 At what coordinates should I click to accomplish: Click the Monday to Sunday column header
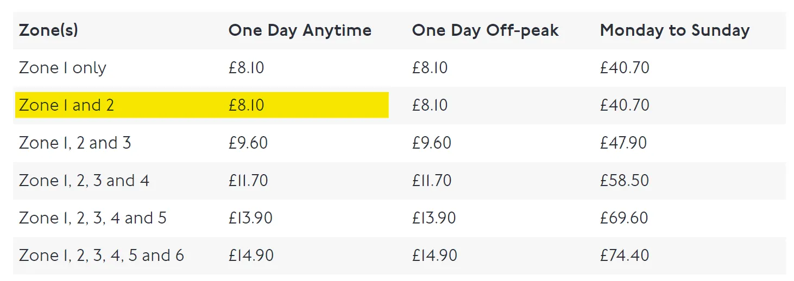click(675, 30)
